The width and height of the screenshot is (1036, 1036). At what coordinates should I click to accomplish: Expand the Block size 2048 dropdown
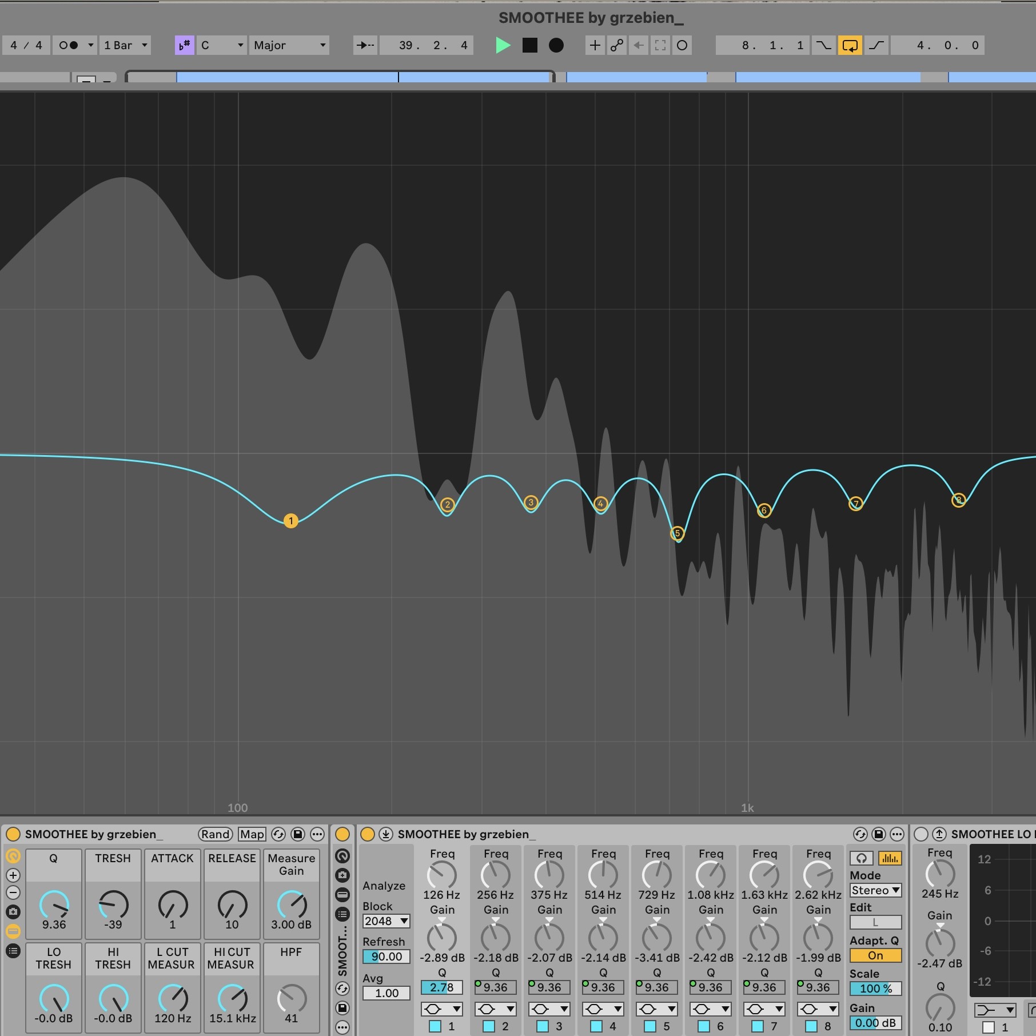pyautogui.click(x=386, y=921)
